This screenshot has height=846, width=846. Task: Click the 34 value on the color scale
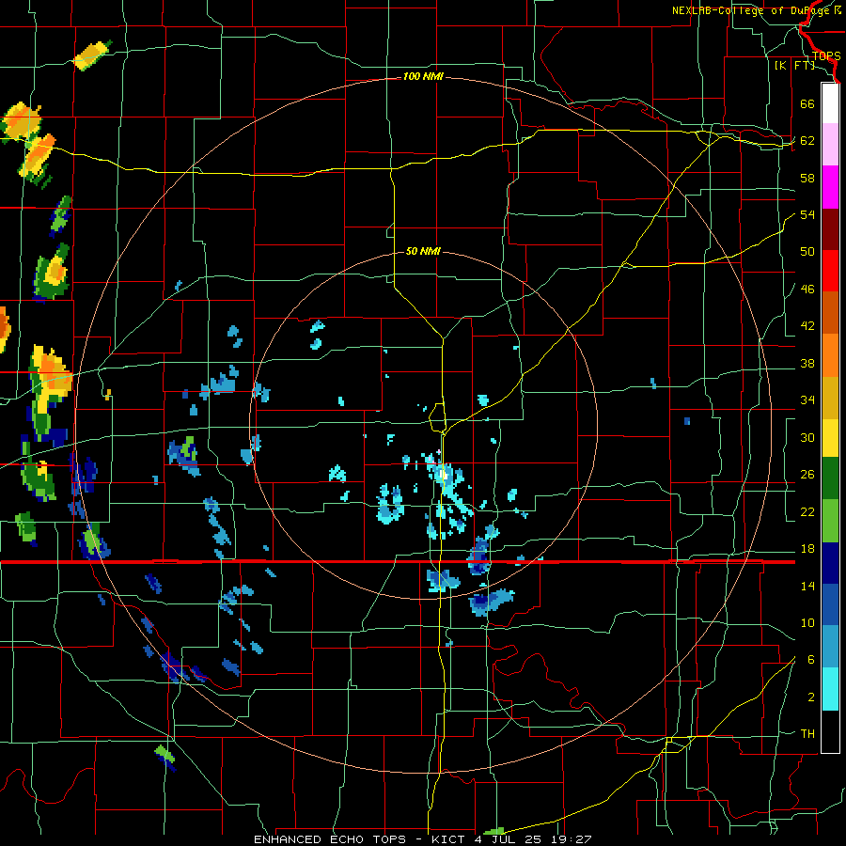pyautogui.click(x=807, y=400)
